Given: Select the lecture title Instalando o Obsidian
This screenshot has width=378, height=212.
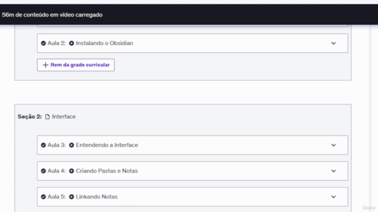Looking at the screenshot, I should tap(105, 43).
